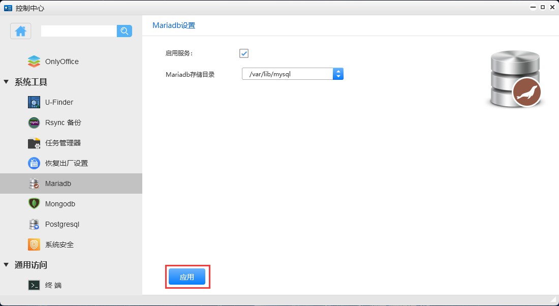Viewport: 559px width, 306px height.
Task: Select the Rsync 备份 icon
Action: tap(34, 123)
